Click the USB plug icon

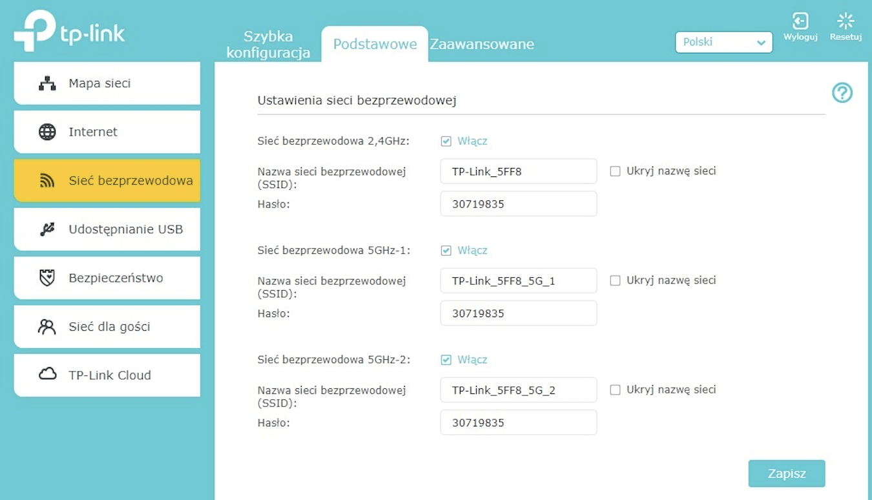tap(47, 229)
